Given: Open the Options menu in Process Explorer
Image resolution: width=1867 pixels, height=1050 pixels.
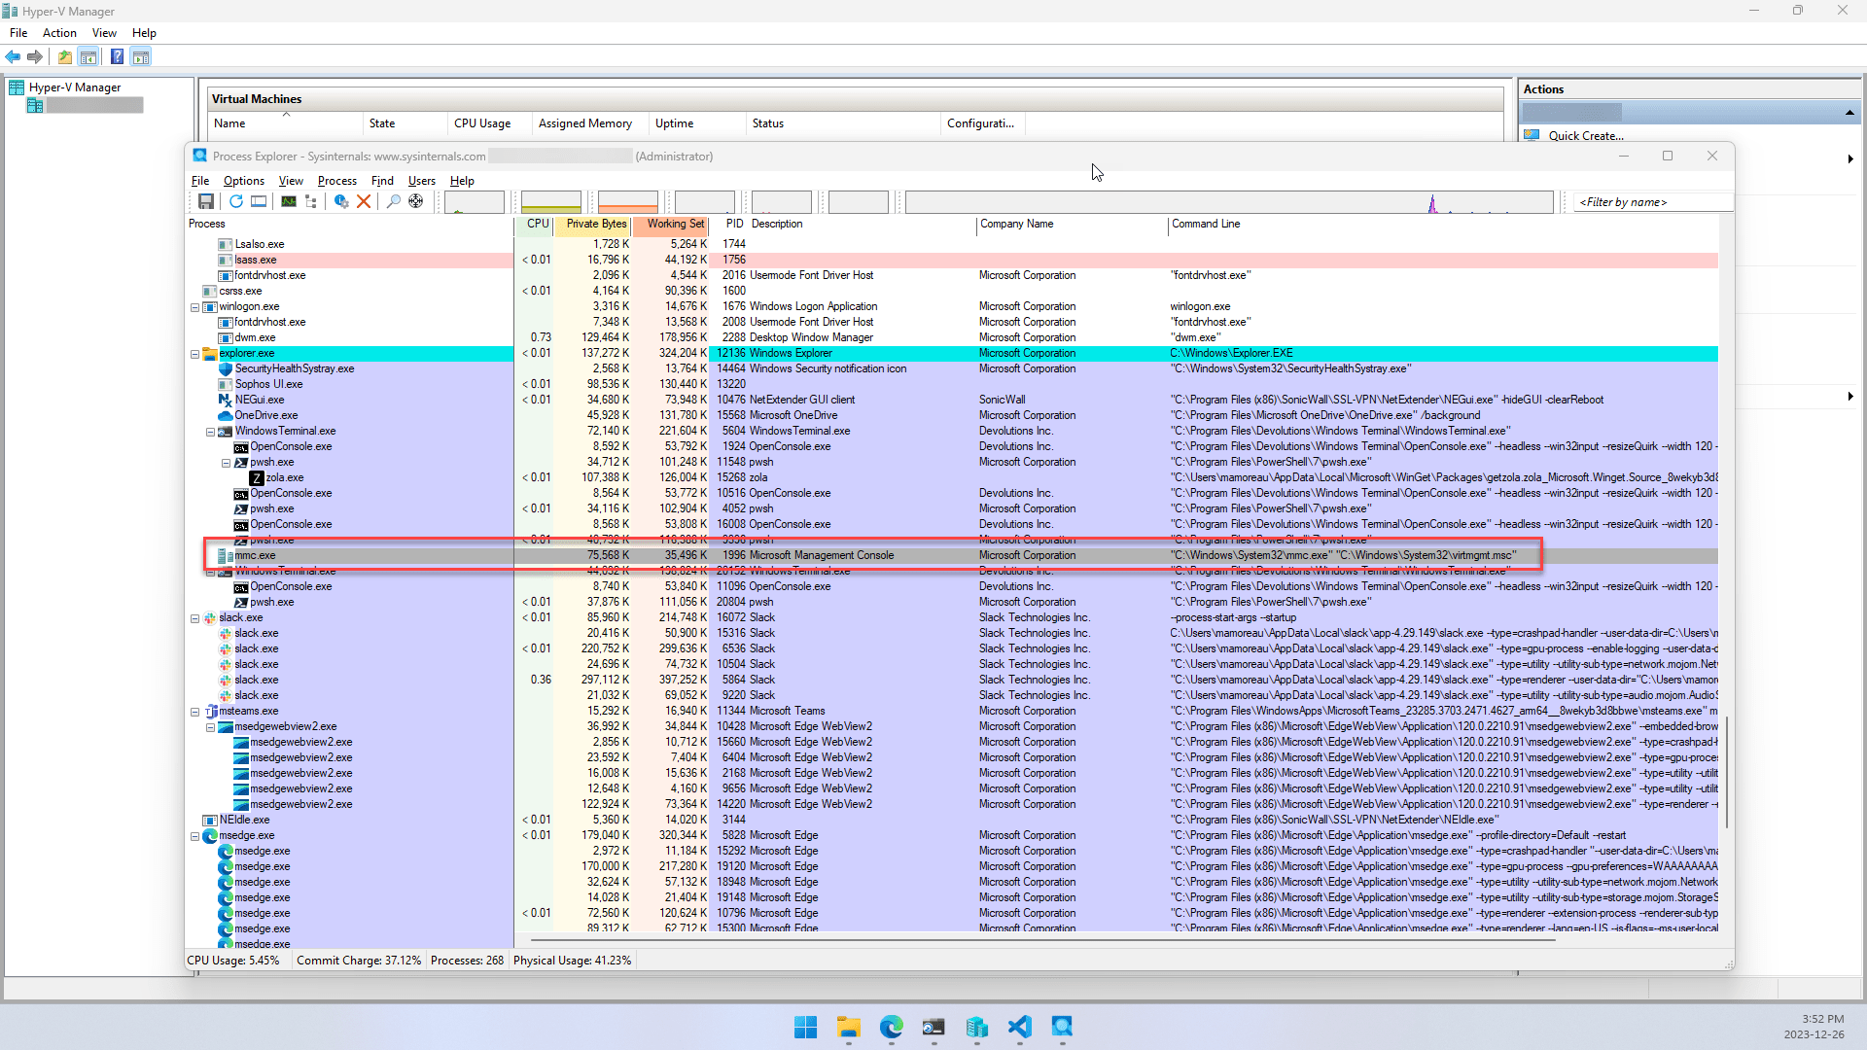Looking at the screenshot, I should 243,181.
